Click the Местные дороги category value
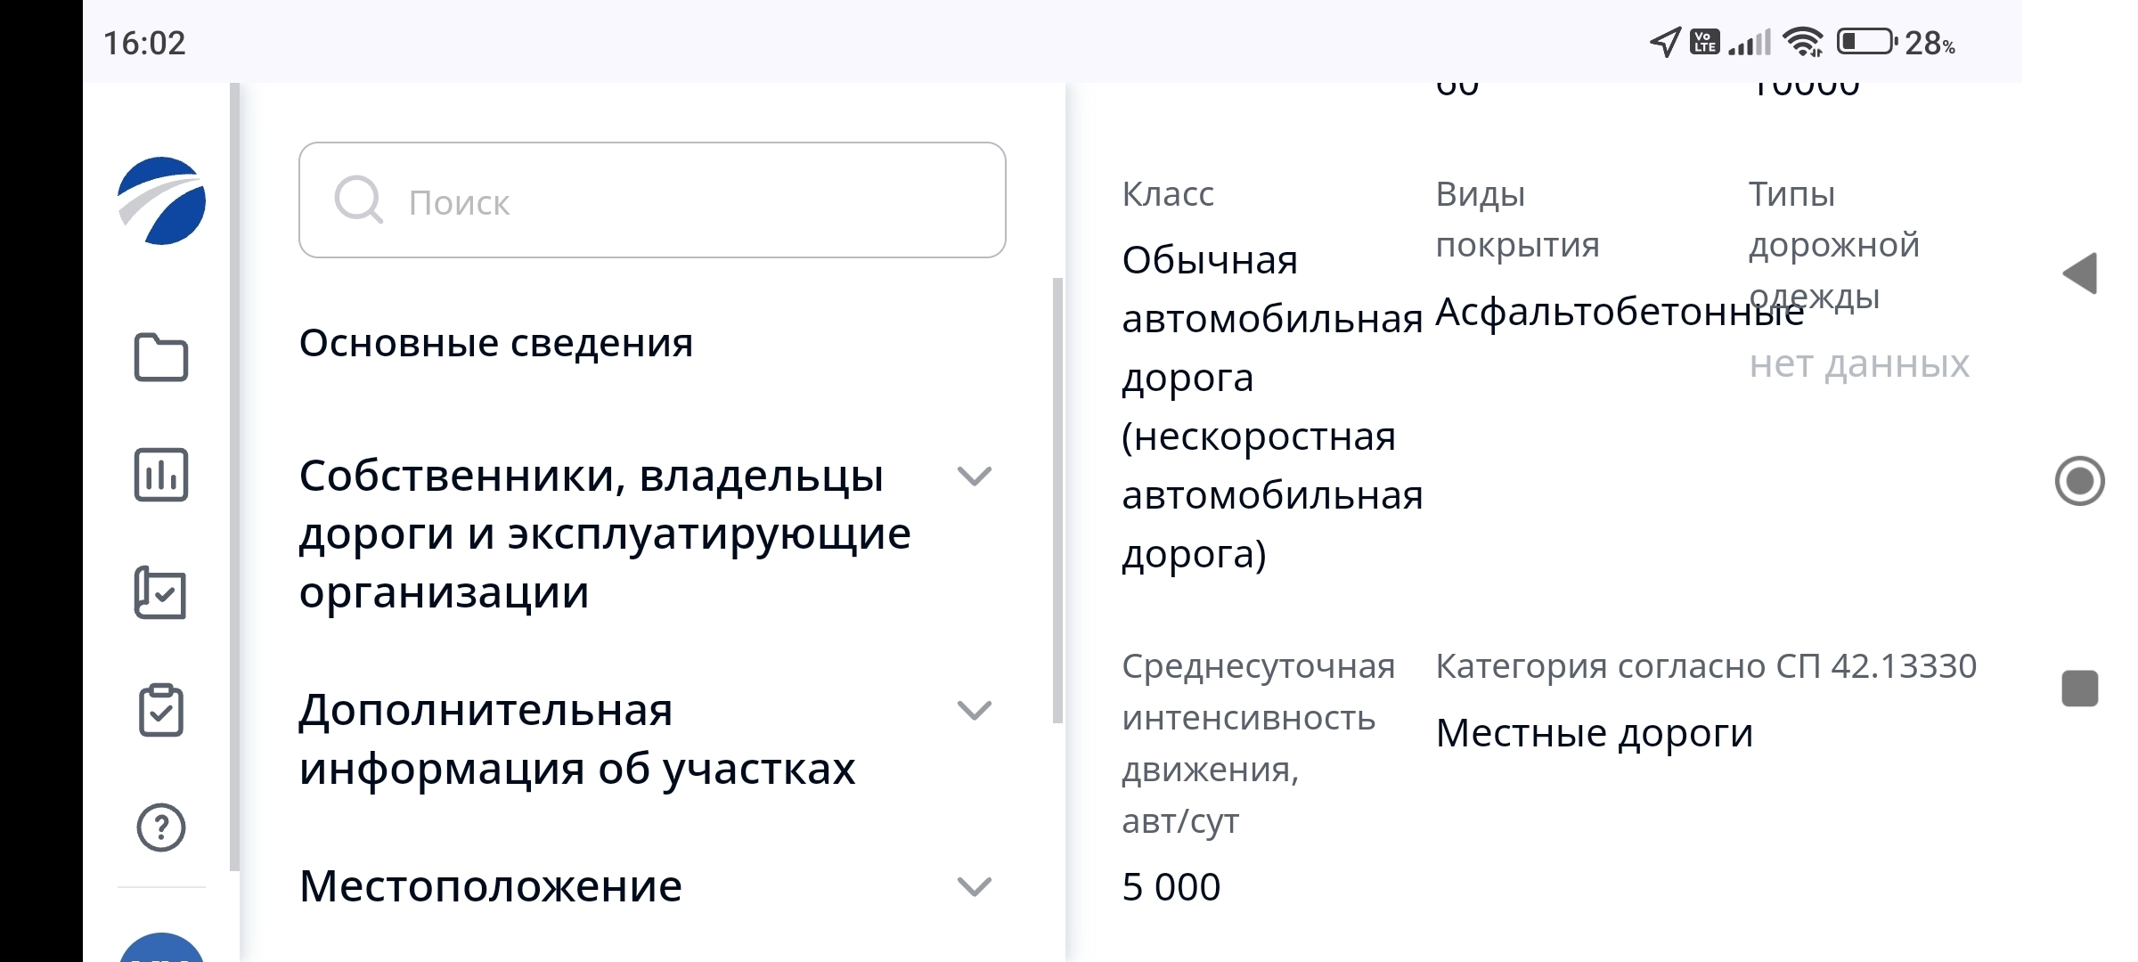This screenshot has width=2138, height=962. click(1595, 733)
